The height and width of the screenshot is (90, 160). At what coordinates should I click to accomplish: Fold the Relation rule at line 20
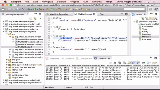point(51,36)
